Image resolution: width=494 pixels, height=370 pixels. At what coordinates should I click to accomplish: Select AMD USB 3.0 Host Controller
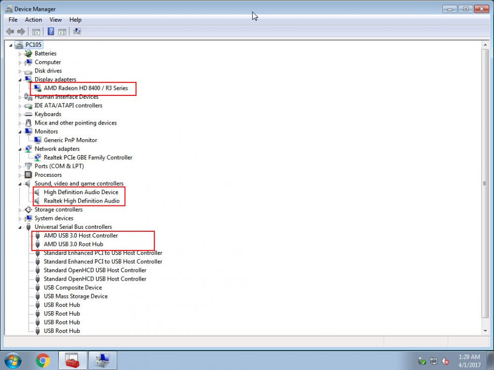(x=81, y=235)
